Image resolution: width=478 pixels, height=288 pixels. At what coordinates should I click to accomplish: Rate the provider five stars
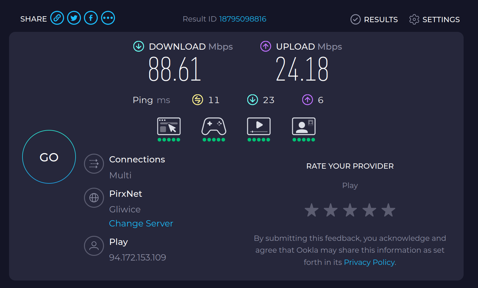tap(388, 210)
